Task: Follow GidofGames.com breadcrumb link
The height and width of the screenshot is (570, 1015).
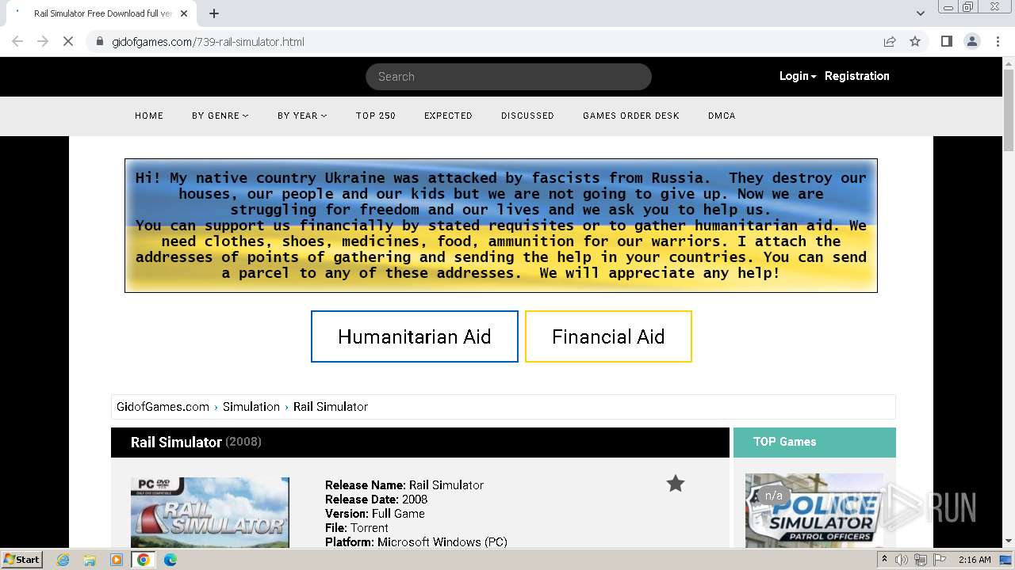Action: (163, 406)
